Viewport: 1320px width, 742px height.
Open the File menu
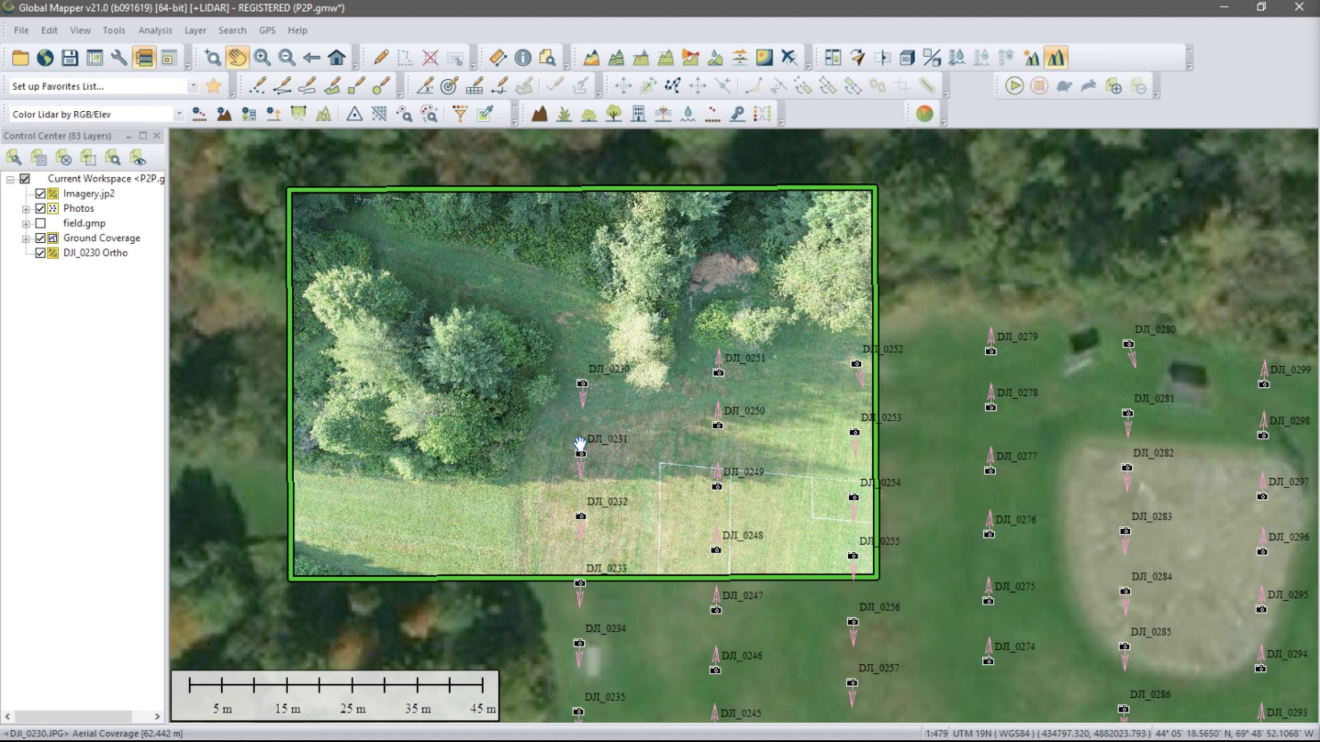[21, 30]
